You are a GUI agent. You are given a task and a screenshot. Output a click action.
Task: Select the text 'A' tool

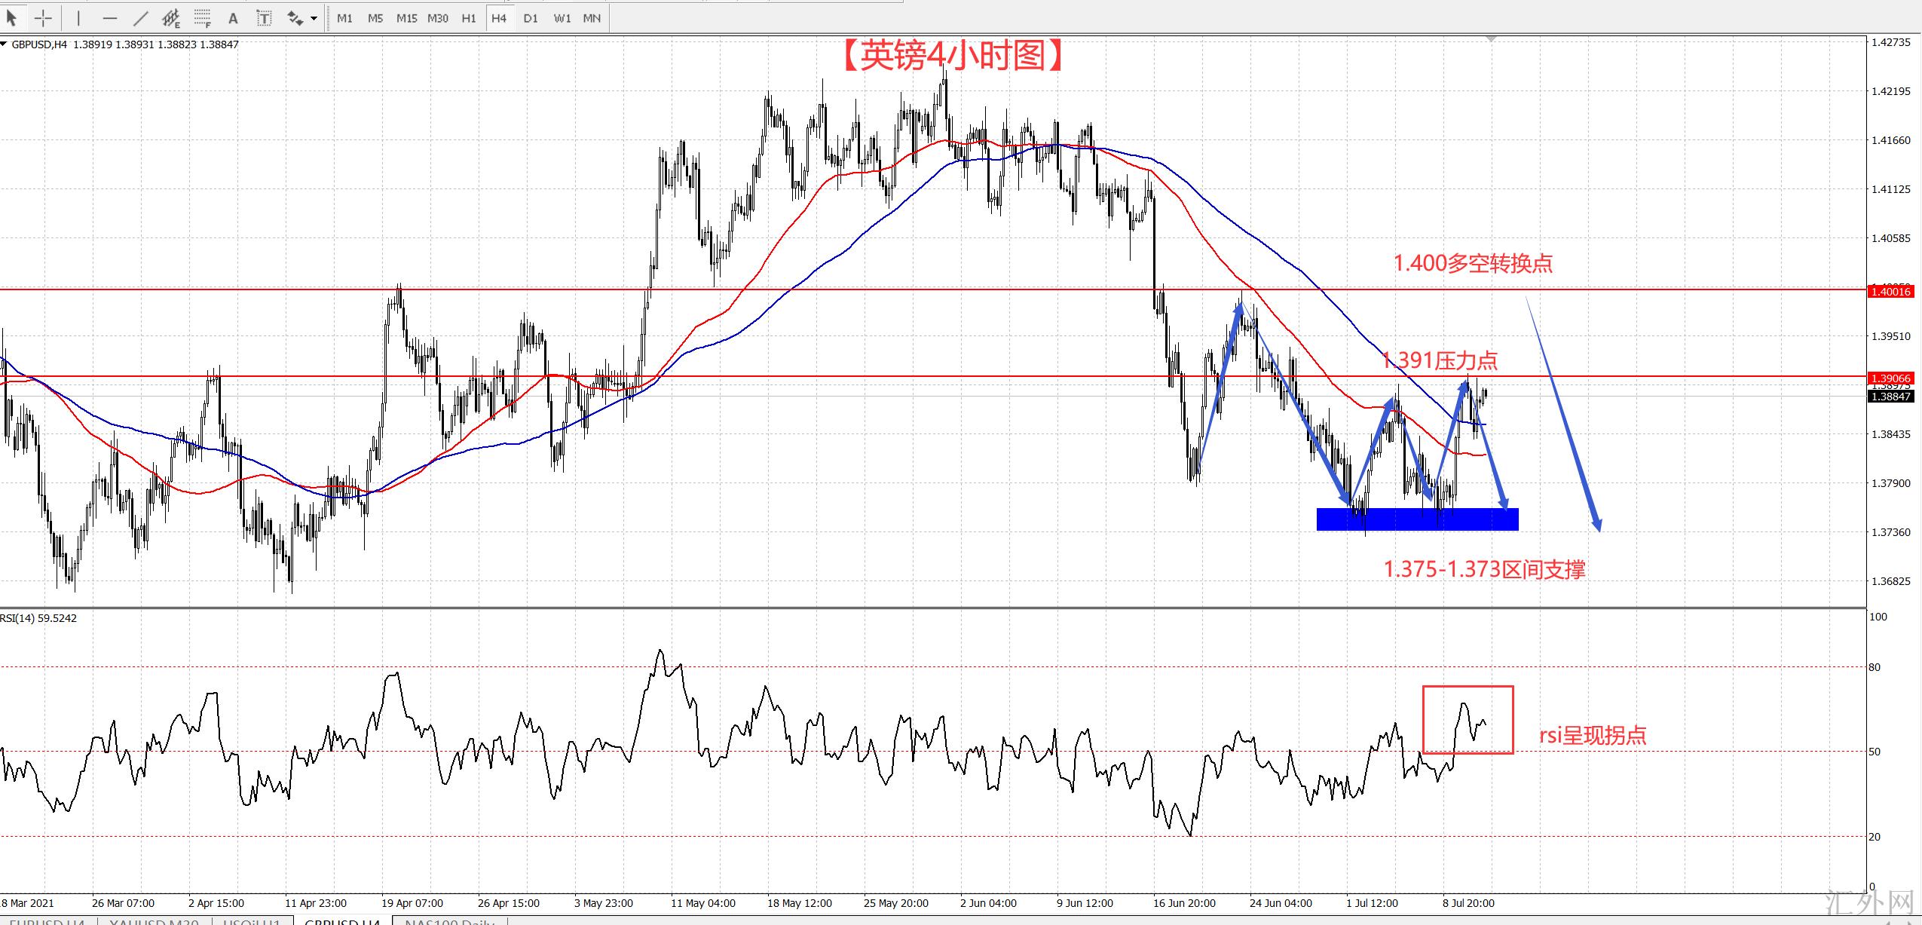(233, 18)
